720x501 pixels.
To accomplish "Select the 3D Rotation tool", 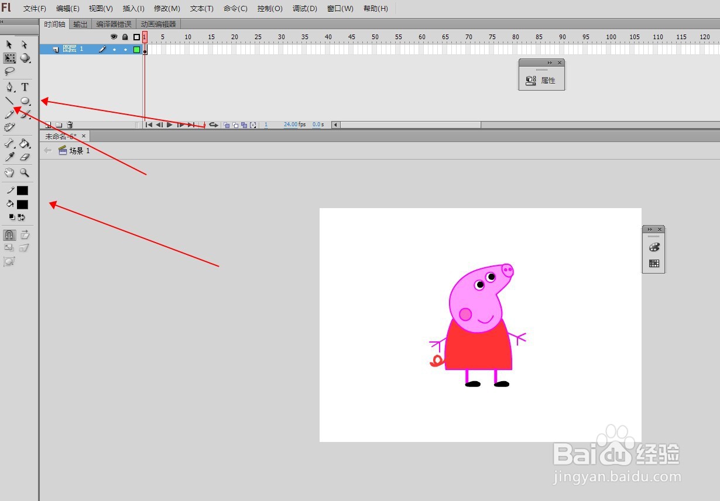I will (25, 58).
